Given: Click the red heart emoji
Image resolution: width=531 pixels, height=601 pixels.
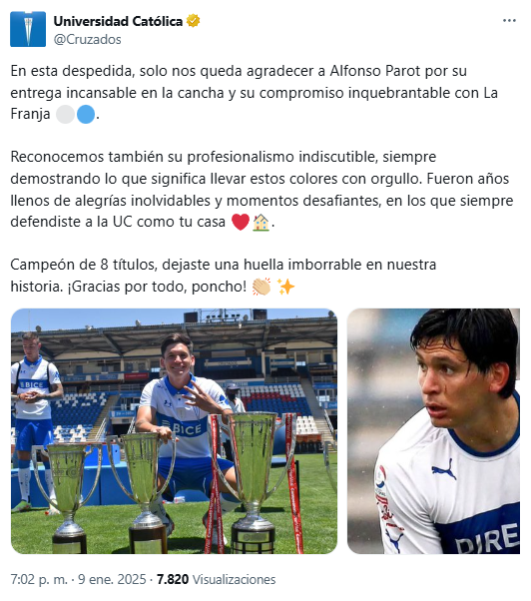Looking at the screenshot, I should (241, 222).
